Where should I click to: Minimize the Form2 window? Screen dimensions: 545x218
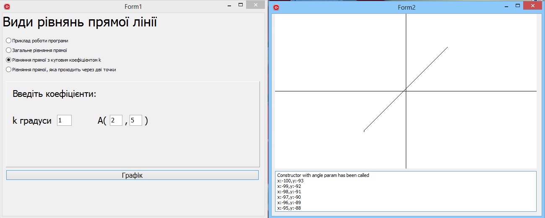point(506,6)
